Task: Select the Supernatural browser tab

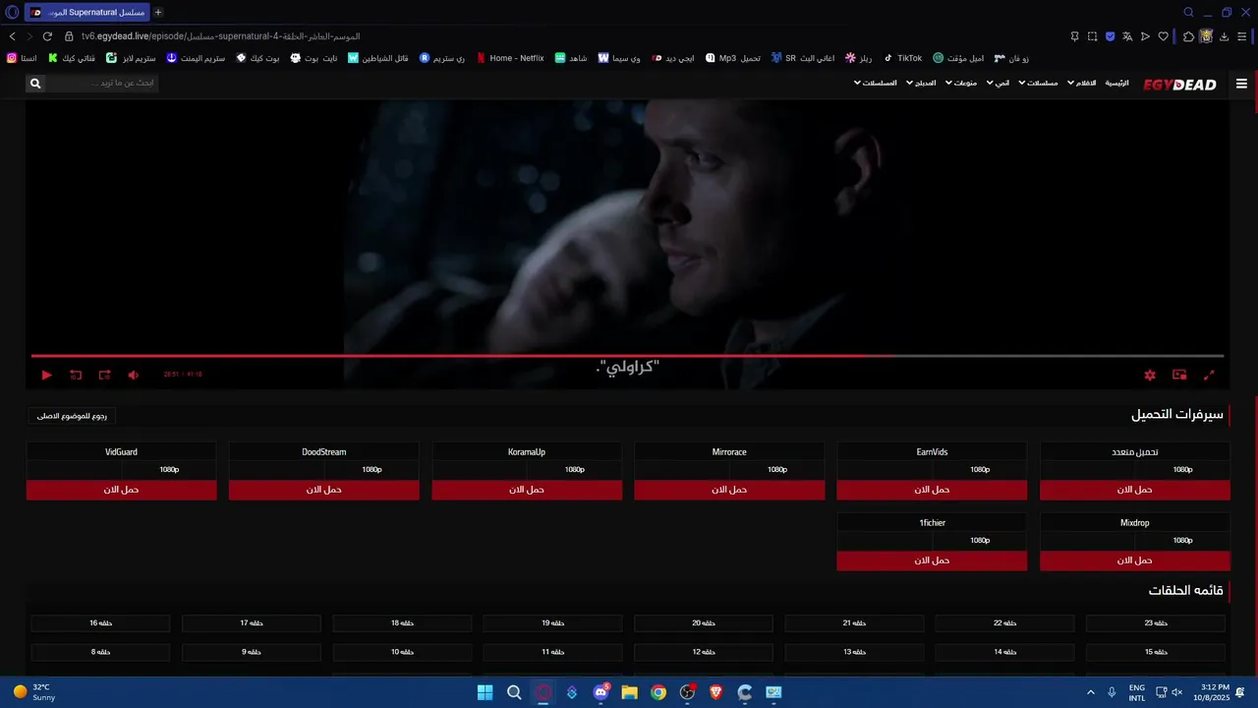Action: point(87,13)
